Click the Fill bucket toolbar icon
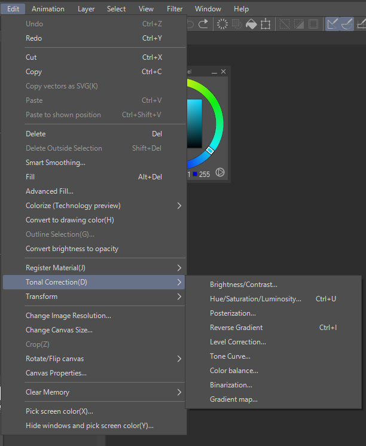 tap(251, 24)
